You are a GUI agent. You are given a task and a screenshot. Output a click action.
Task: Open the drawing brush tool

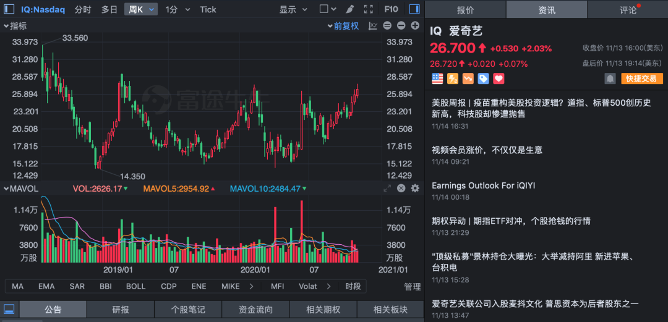pyautogui.click(x=349, y=9)
